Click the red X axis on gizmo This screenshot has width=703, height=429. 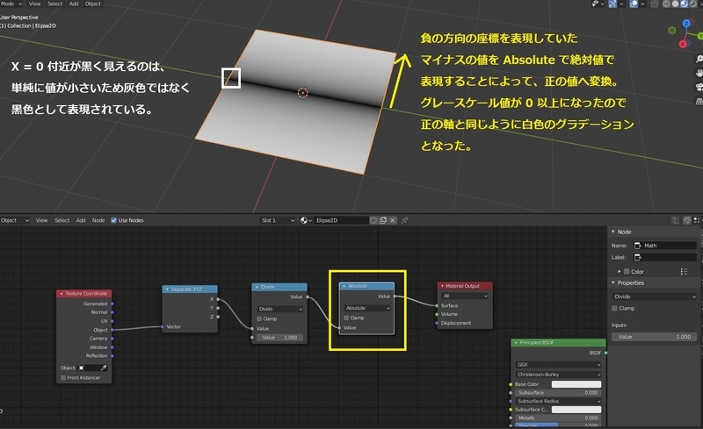coord(683,44)
